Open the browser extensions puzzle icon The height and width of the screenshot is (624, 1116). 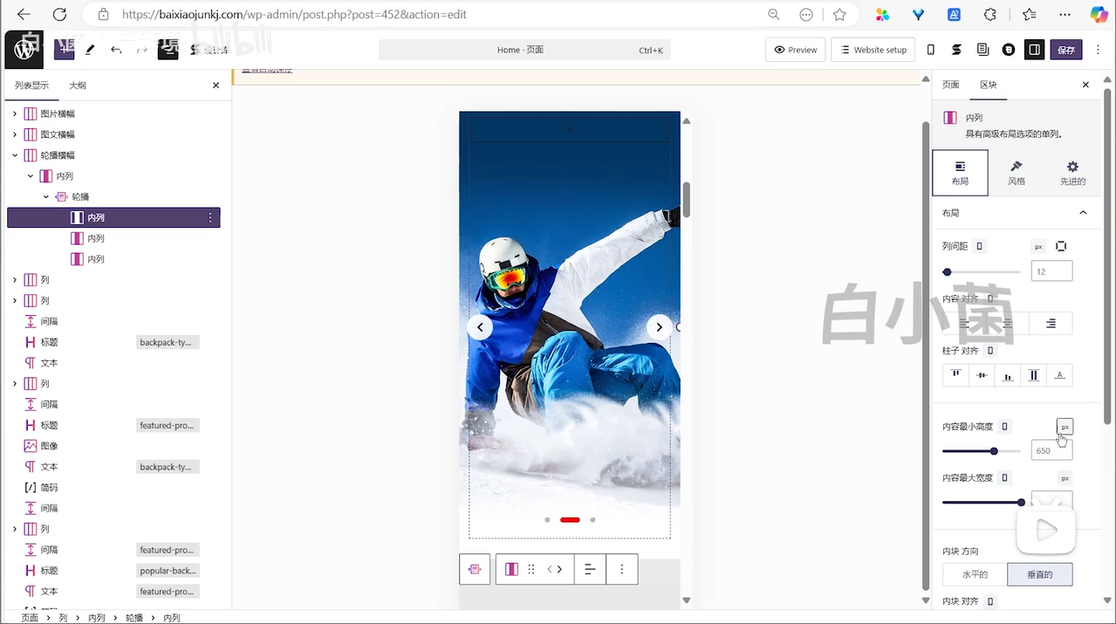click(989, 15)
